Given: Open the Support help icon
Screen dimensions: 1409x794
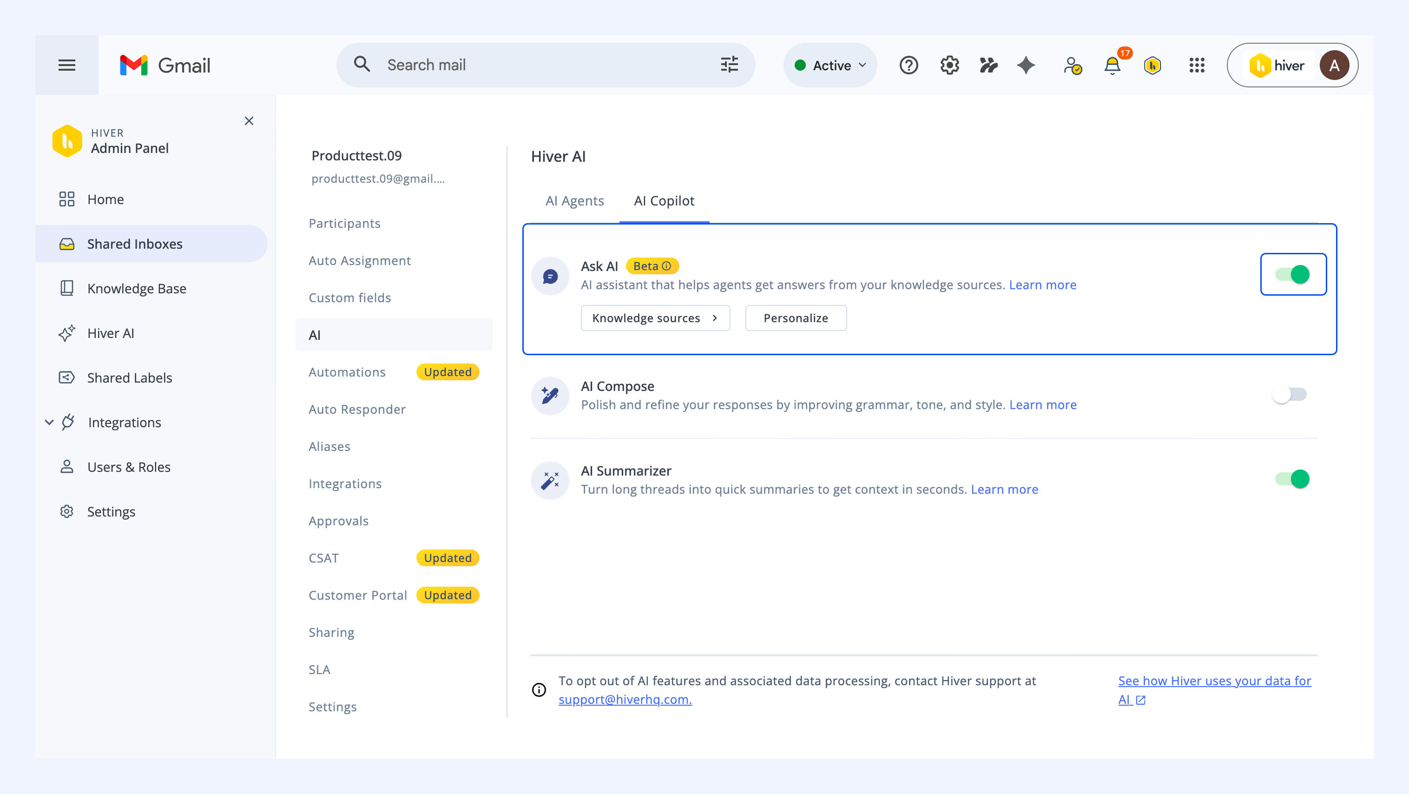Looking at the screenshot, I should click(x=909, y=65).
